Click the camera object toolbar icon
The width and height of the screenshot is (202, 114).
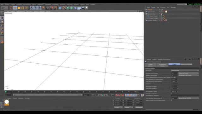[x=83, y=8]
